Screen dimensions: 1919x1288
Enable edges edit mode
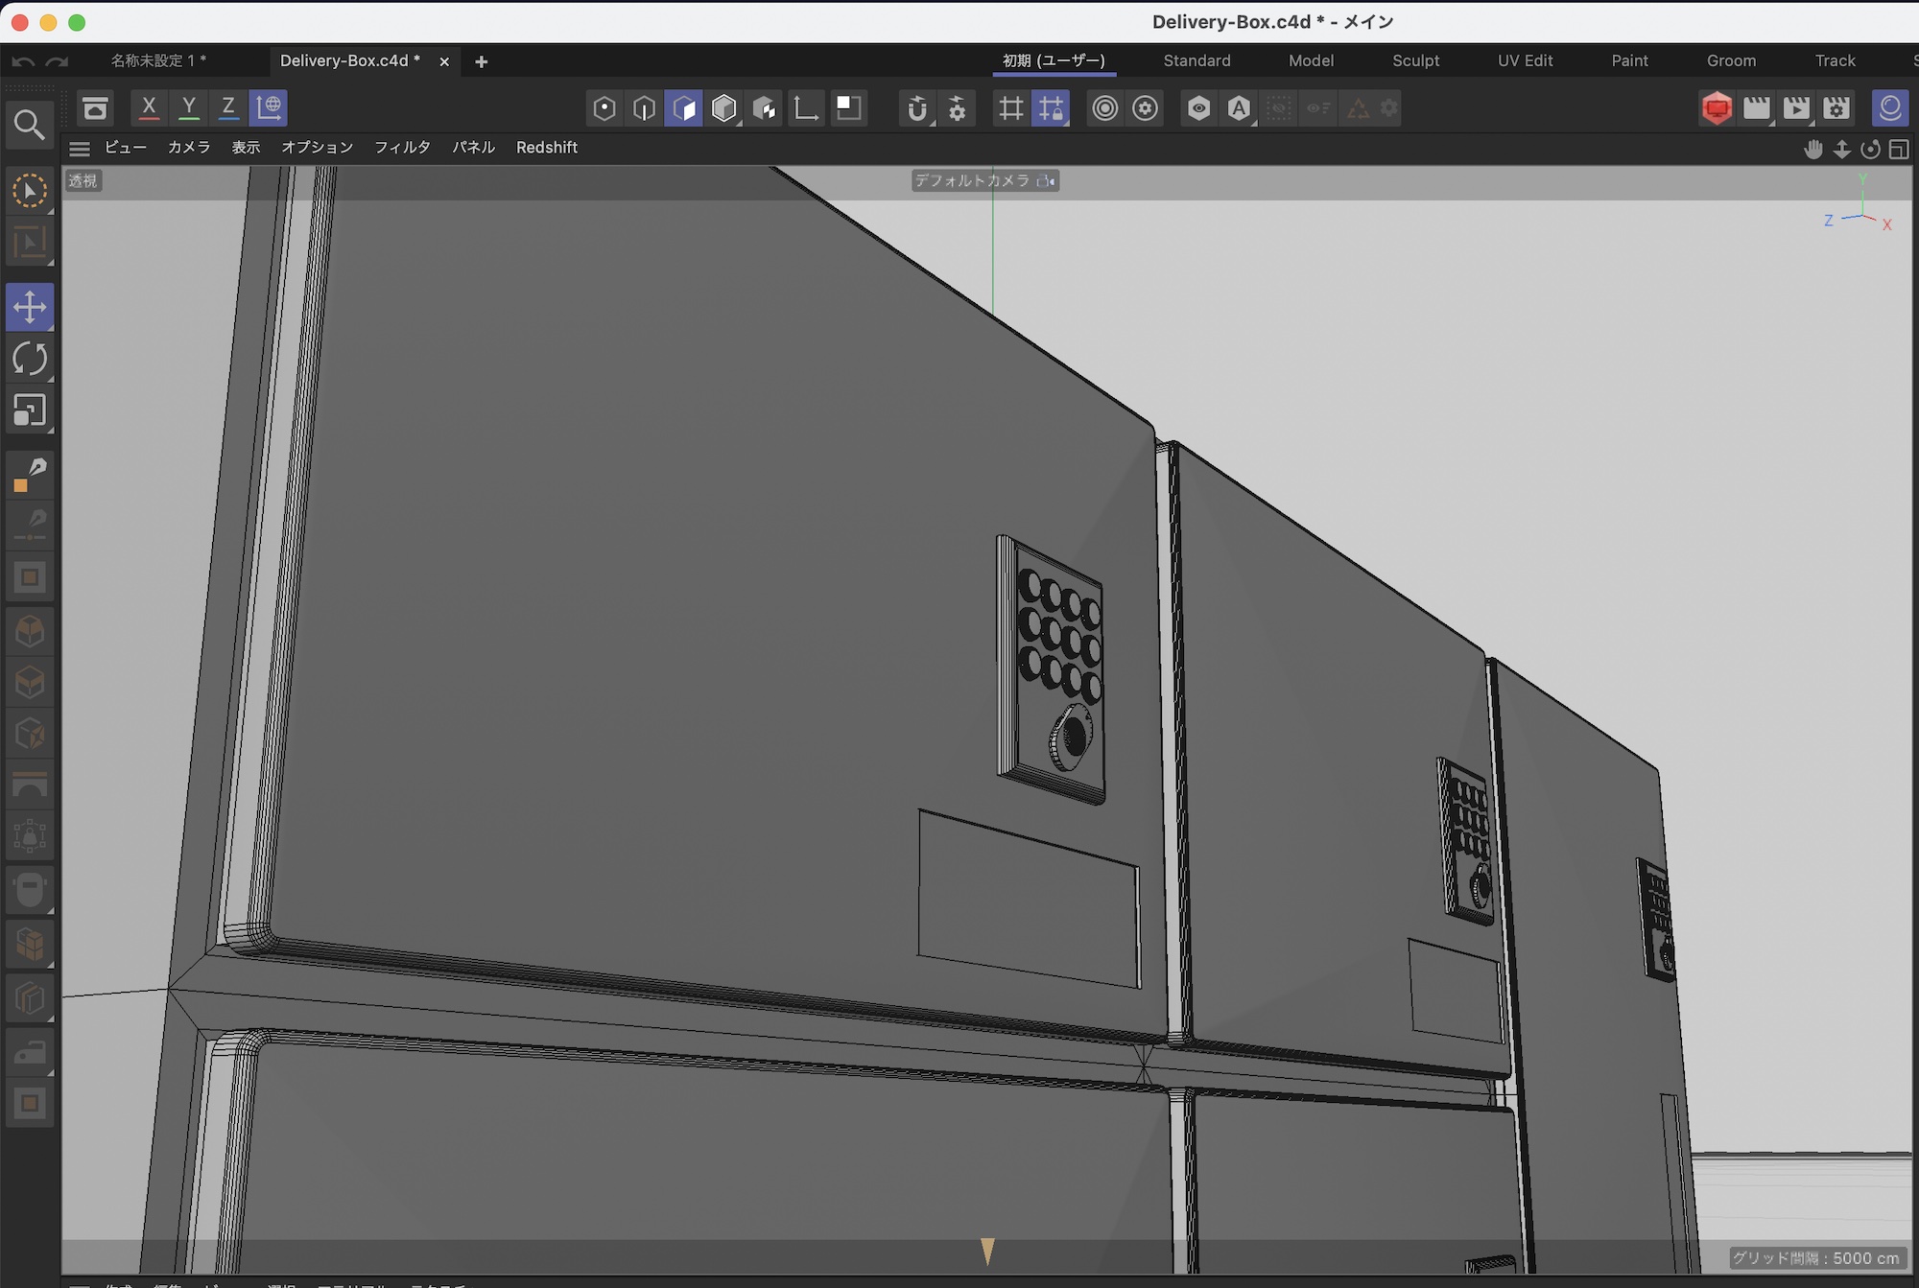point(643,107)
